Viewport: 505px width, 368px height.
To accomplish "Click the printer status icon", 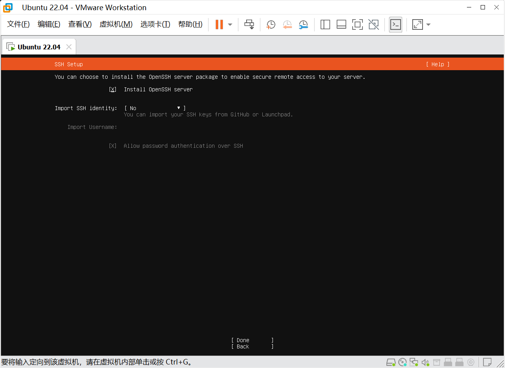I will (437, 362).
